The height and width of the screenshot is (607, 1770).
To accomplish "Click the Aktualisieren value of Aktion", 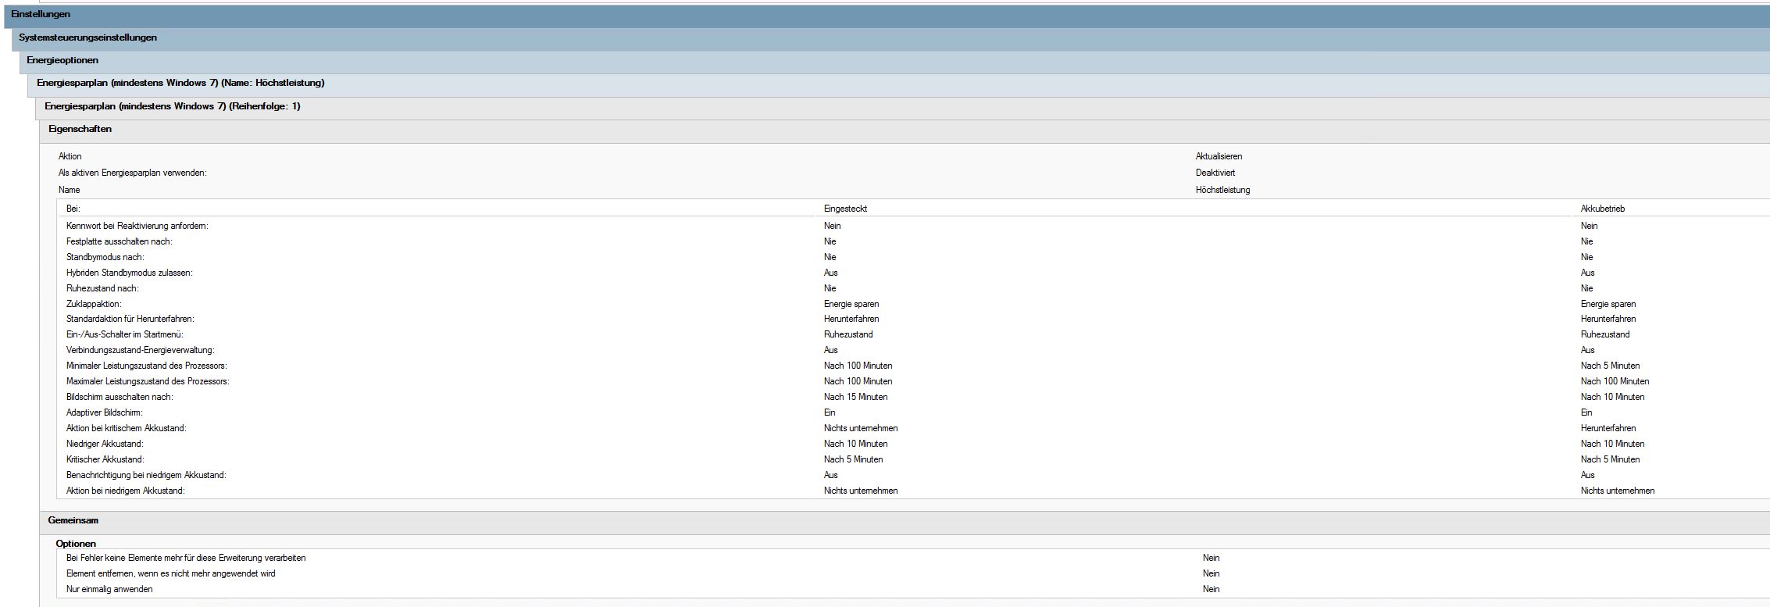I will click(x=1219, y=156).
